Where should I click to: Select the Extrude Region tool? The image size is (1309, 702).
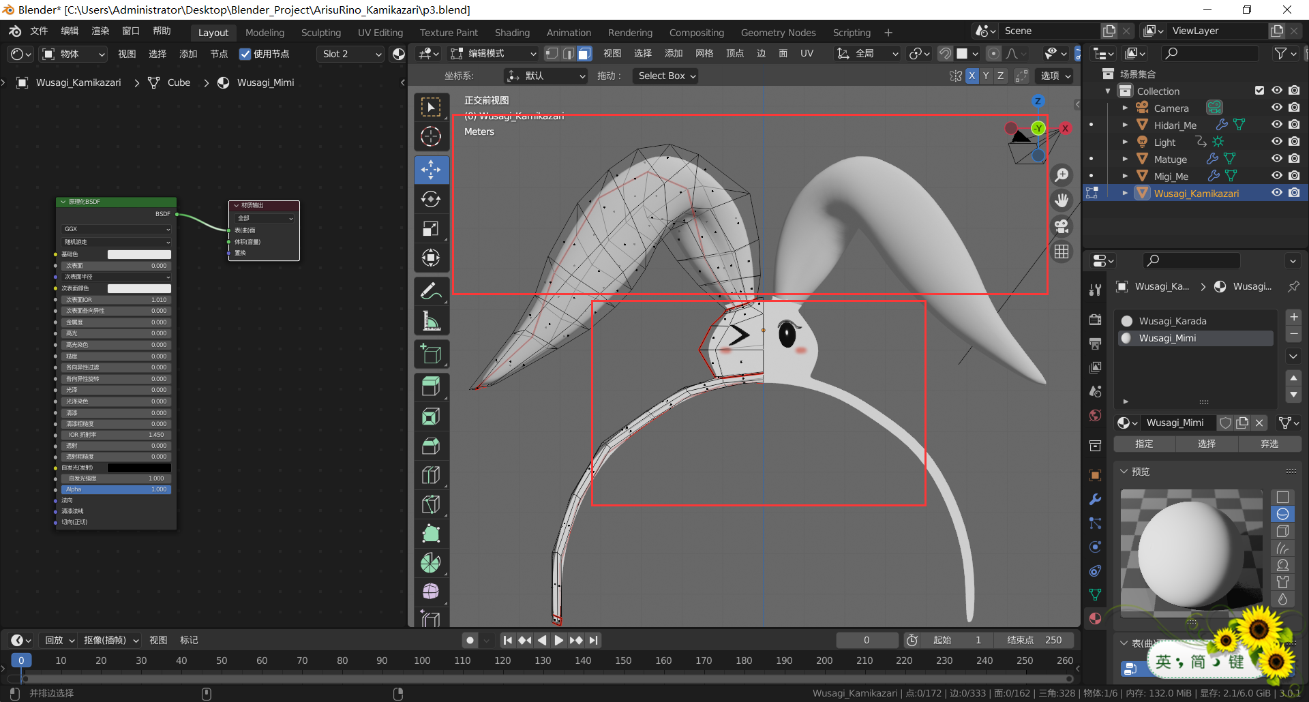click(431, 386)
